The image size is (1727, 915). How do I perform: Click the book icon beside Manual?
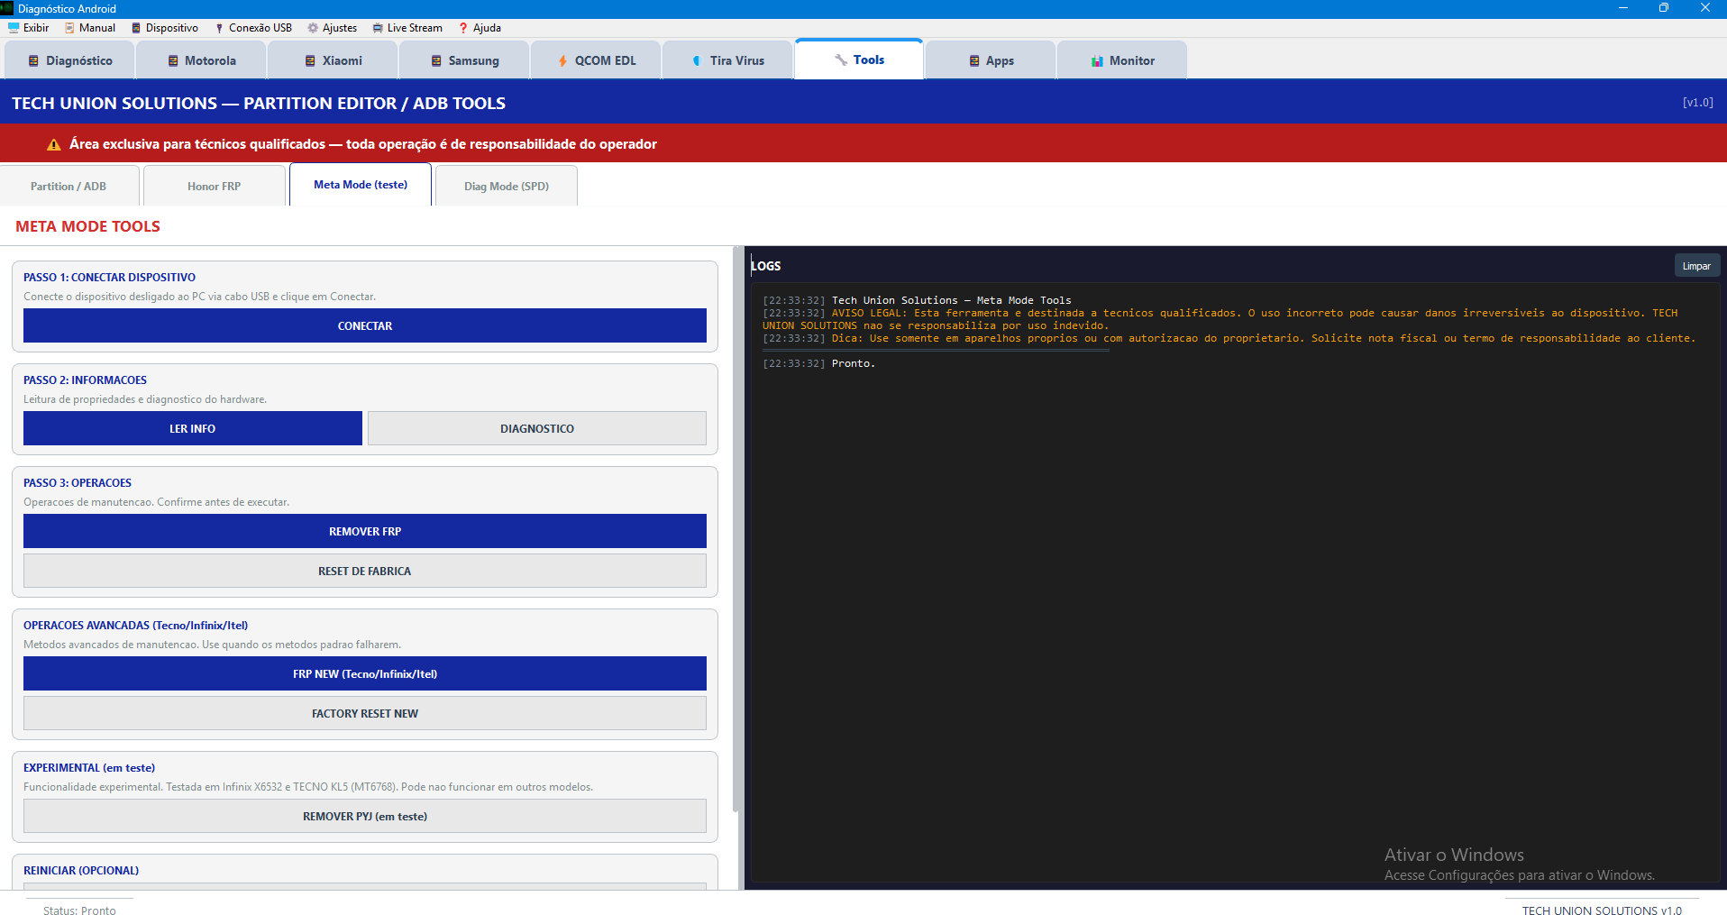[x=69, y=28]
